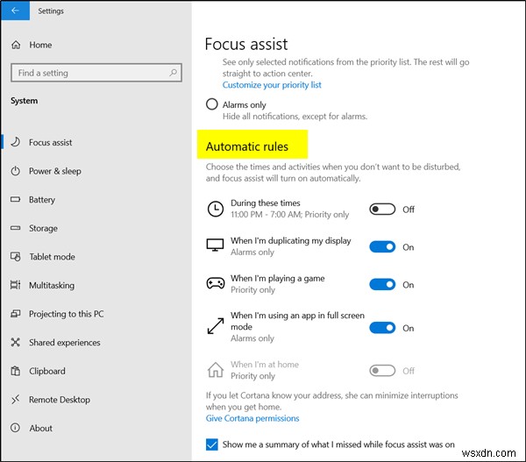Select the Power & sleep icon
526x462 pixels.
(x=16, y=171)
